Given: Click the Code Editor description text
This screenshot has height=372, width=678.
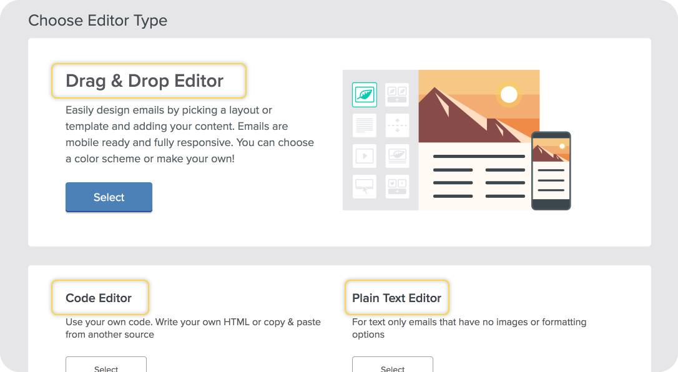Looking at the screenshot, I should coord(194,328).
